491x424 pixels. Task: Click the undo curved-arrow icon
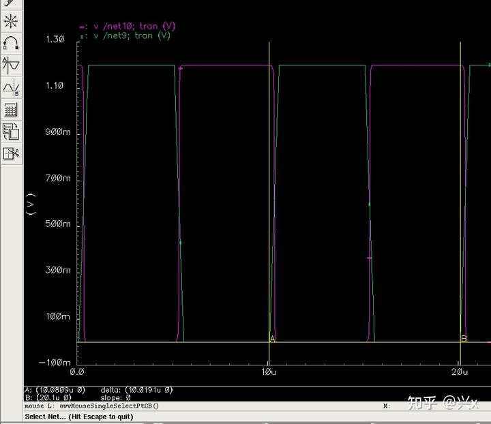(x=11, y=43)
